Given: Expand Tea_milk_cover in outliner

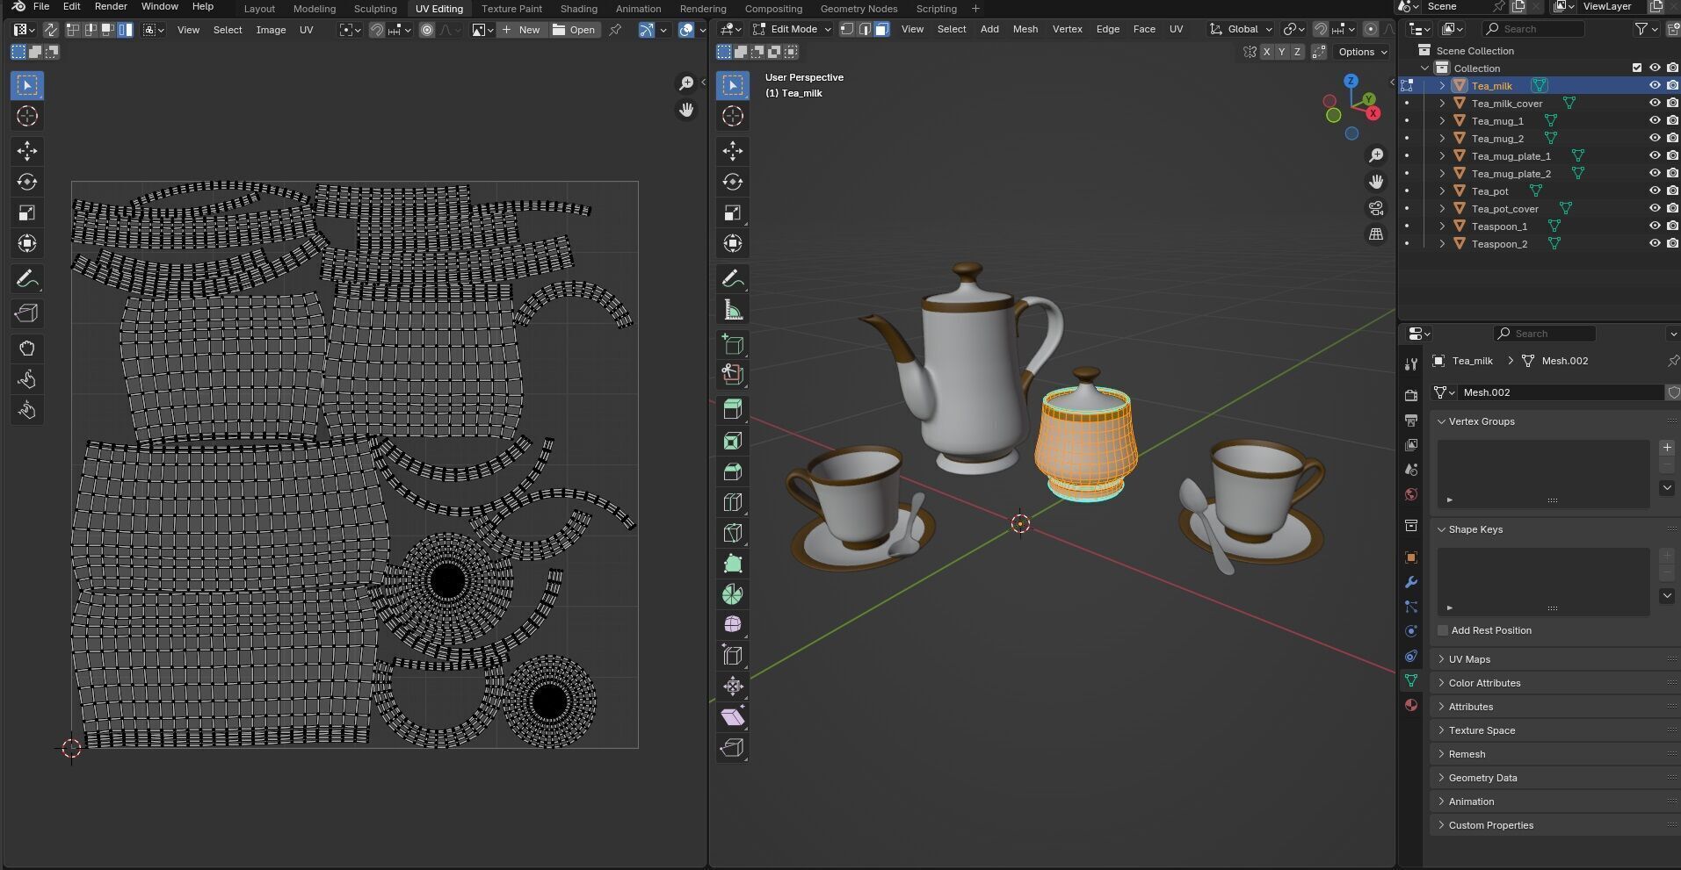Looking at the screenshot, I should pyautogui.click(x=1442, y=104).
